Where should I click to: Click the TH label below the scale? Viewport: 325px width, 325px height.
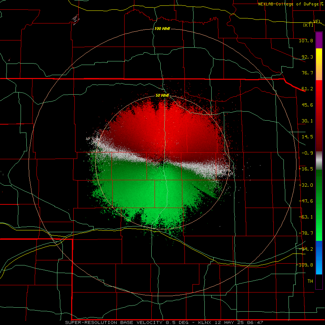coord(310,281)
